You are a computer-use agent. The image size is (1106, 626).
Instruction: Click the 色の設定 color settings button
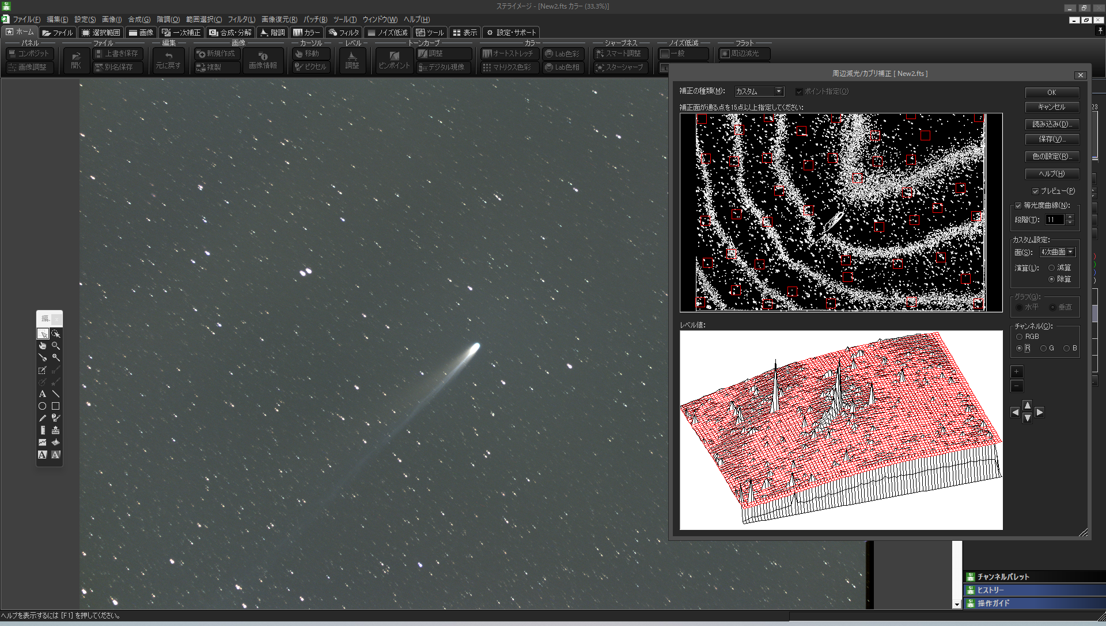point(1051,156)
